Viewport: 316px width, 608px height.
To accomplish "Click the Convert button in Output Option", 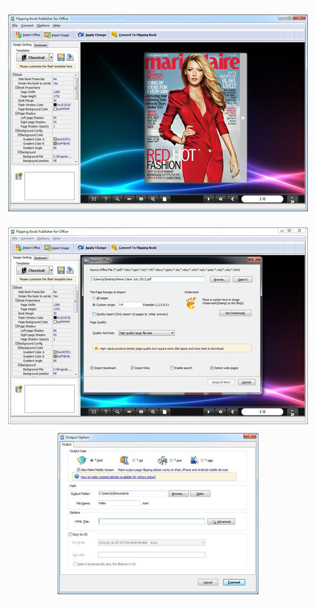I will click(x=234, y=582).
